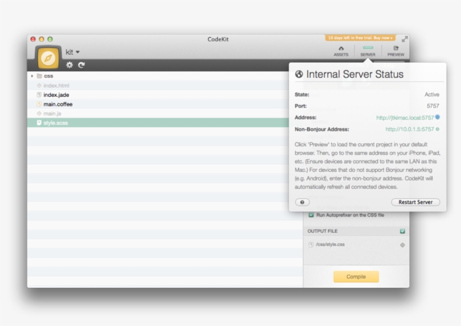Open help with the question mark button
Viewport: 461px width, 326px height.
[302, 202]
